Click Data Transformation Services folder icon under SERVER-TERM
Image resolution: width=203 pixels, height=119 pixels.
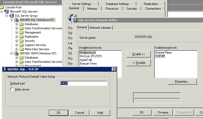coord(21,62)
